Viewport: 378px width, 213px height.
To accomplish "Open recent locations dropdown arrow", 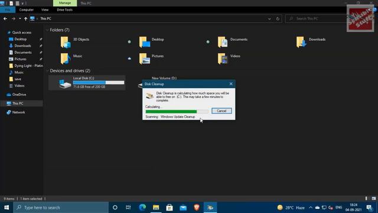I will (19, 18).
